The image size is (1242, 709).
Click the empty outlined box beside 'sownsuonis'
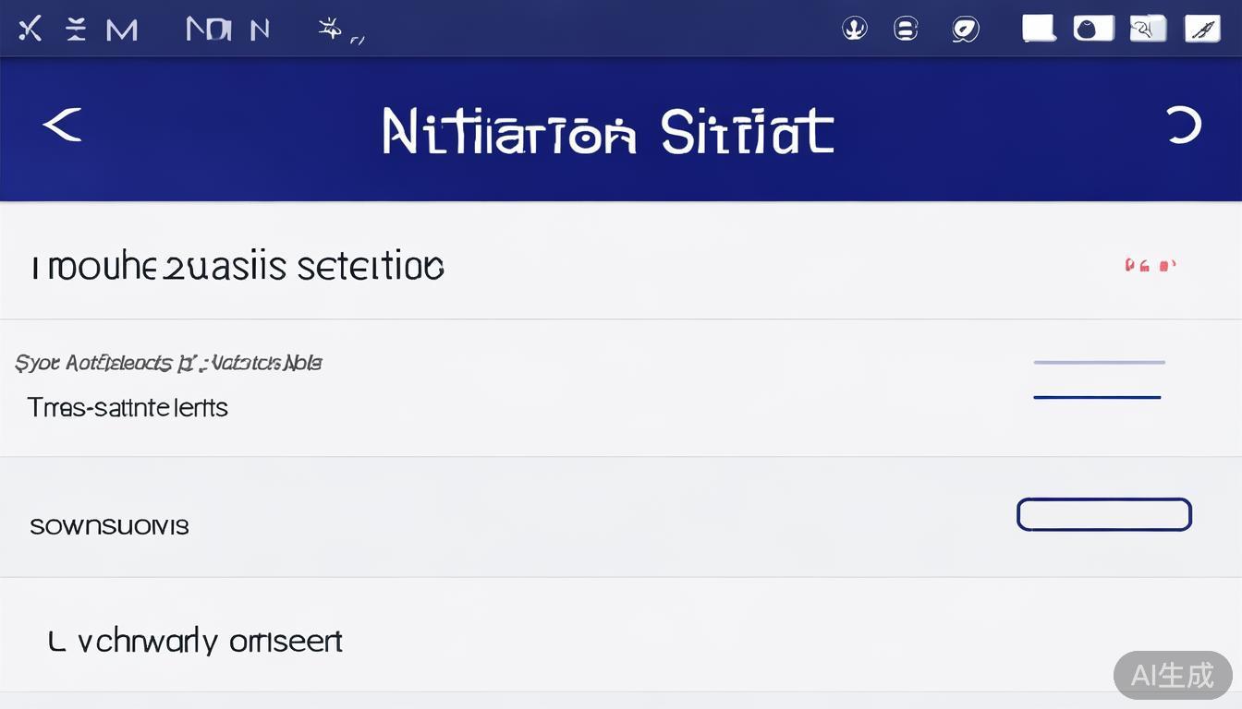pos(1103,514)
